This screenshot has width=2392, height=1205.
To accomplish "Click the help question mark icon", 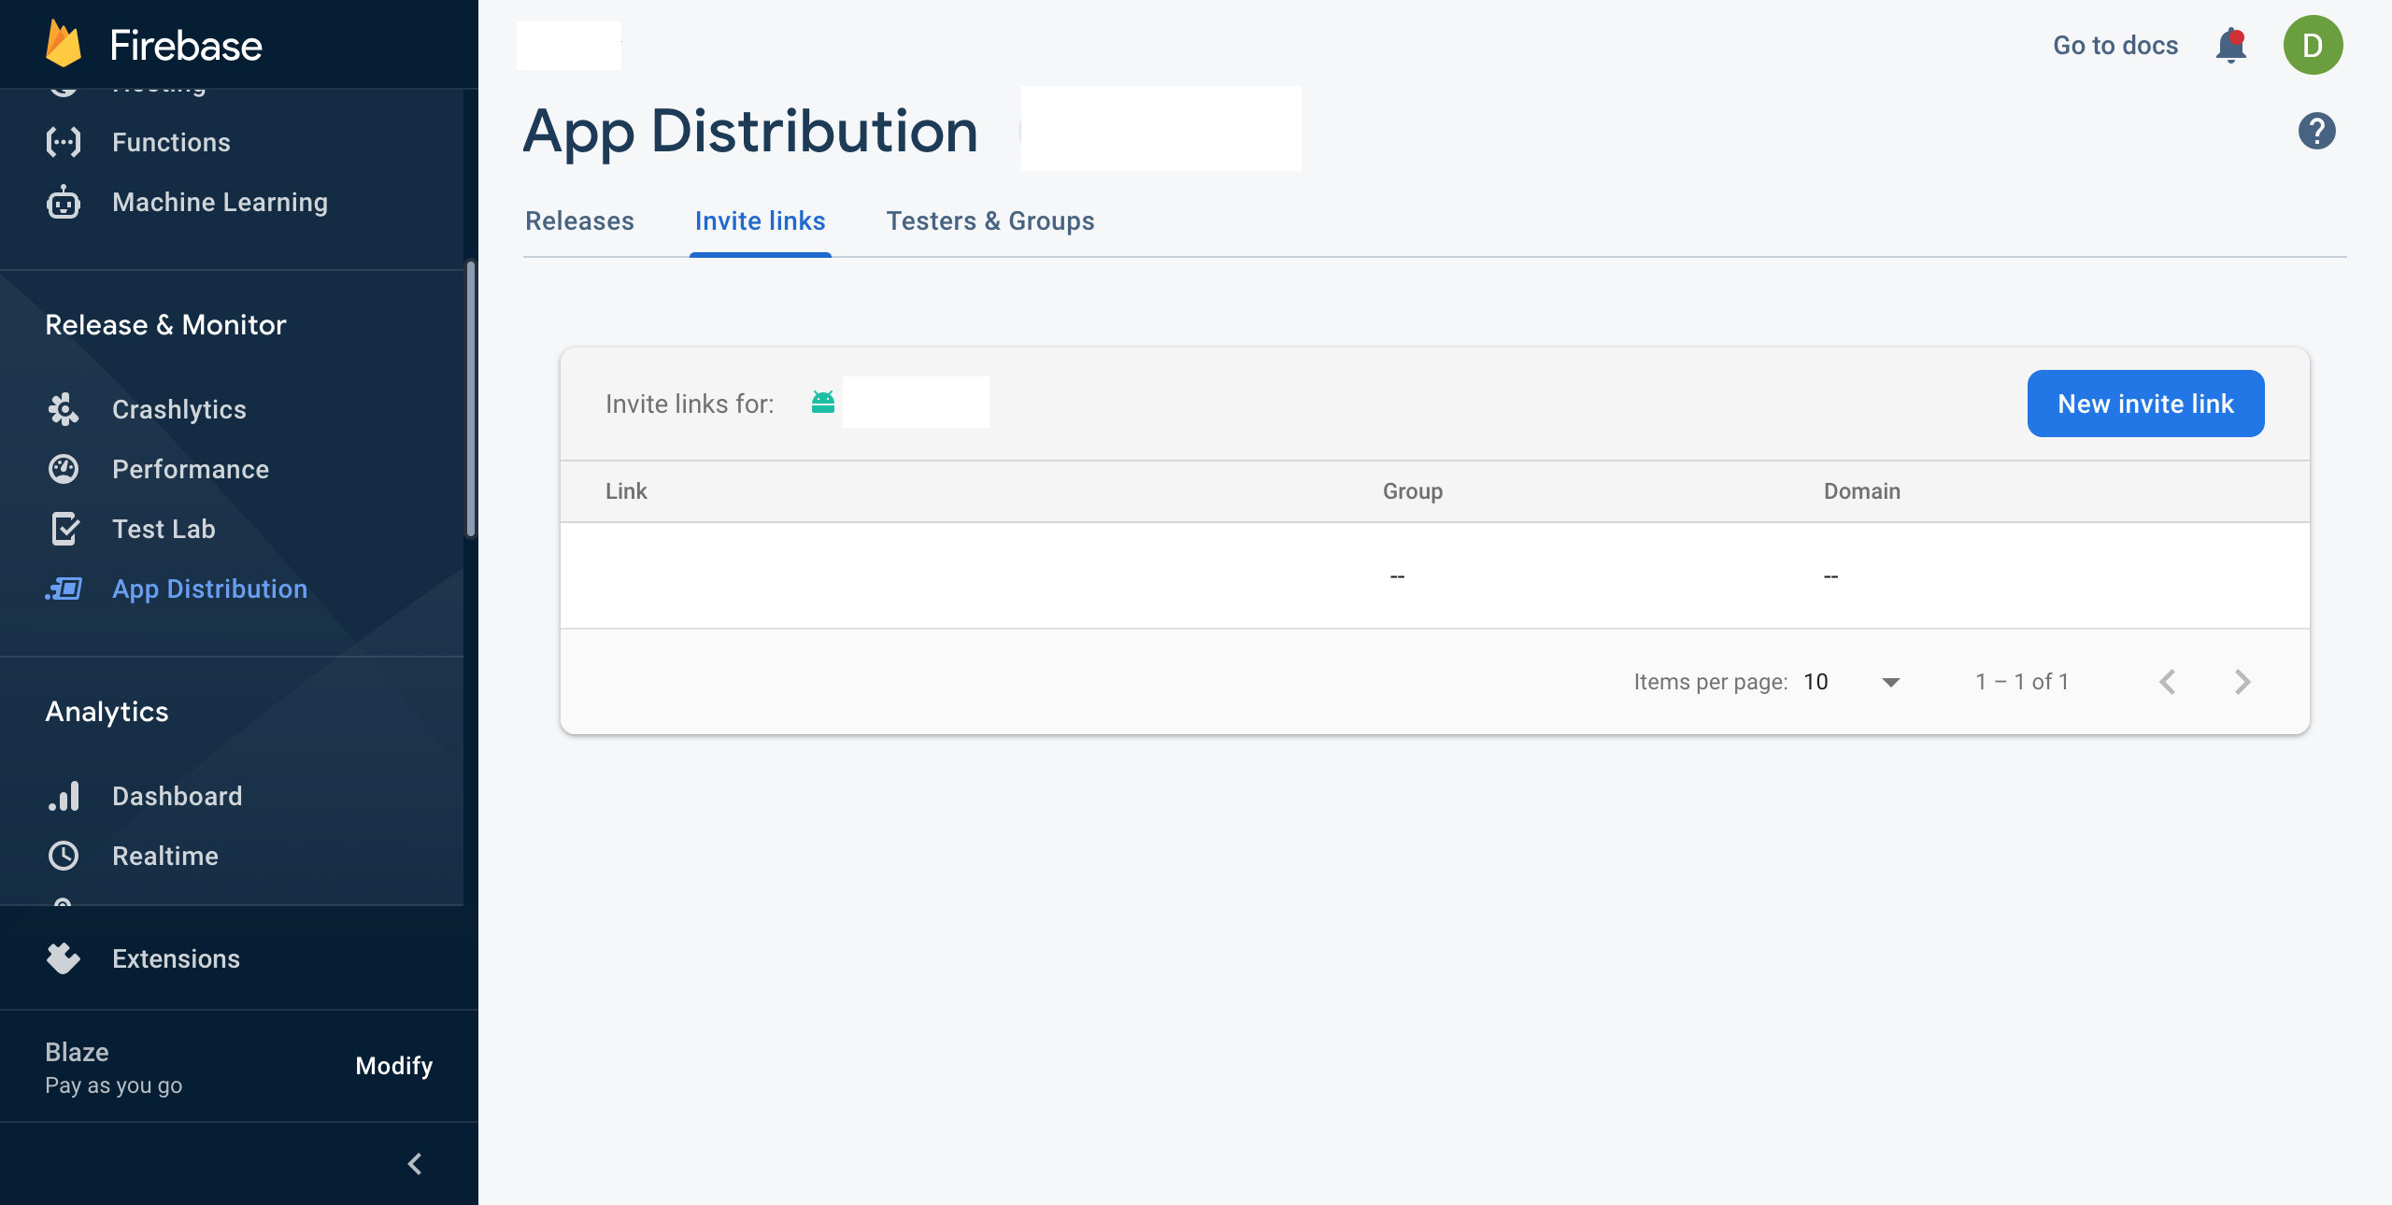I will point(2317,131).
